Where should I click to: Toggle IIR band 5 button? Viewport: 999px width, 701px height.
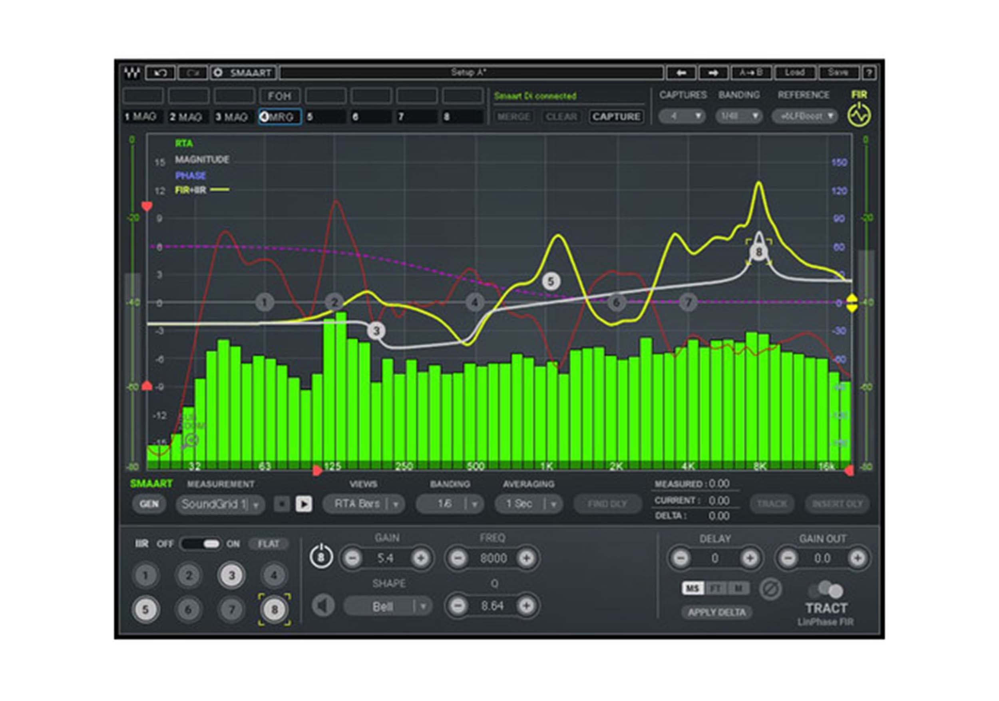pyautogui.click(x=146, y=610)
